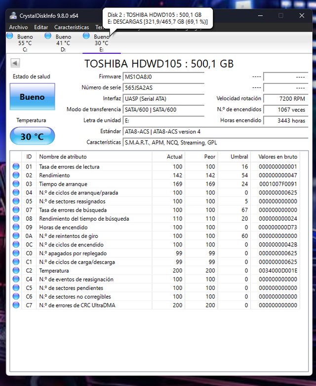The image size is (316, 386).
Task: Open the Editar menu
Action: click(x=41, y=27)
